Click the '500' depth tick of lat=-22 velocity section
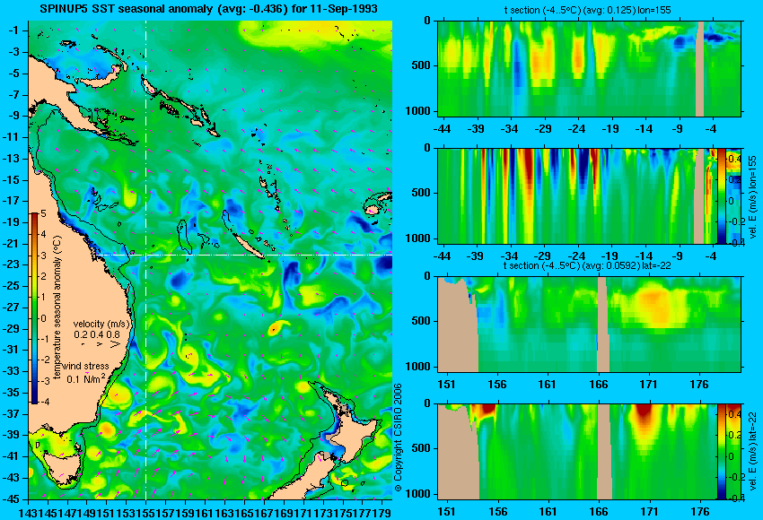Screen dimensions: 763x520 [x=421, y=448]
